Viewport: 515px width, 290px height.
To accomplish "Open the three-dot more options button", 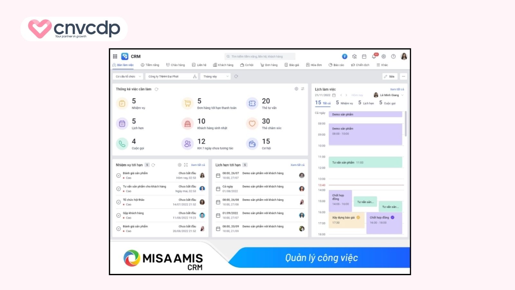I will tap(403, 76).
